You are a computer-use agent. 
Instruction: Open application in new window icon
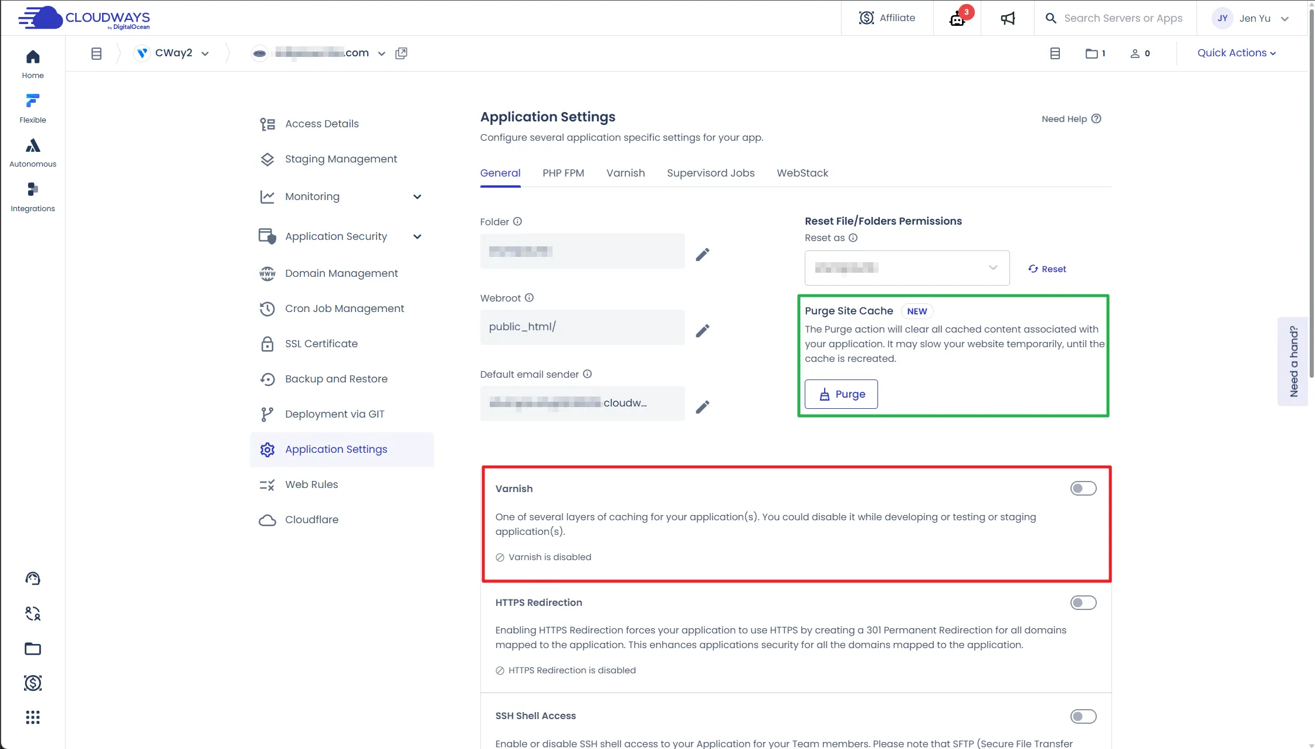point(401,53)
